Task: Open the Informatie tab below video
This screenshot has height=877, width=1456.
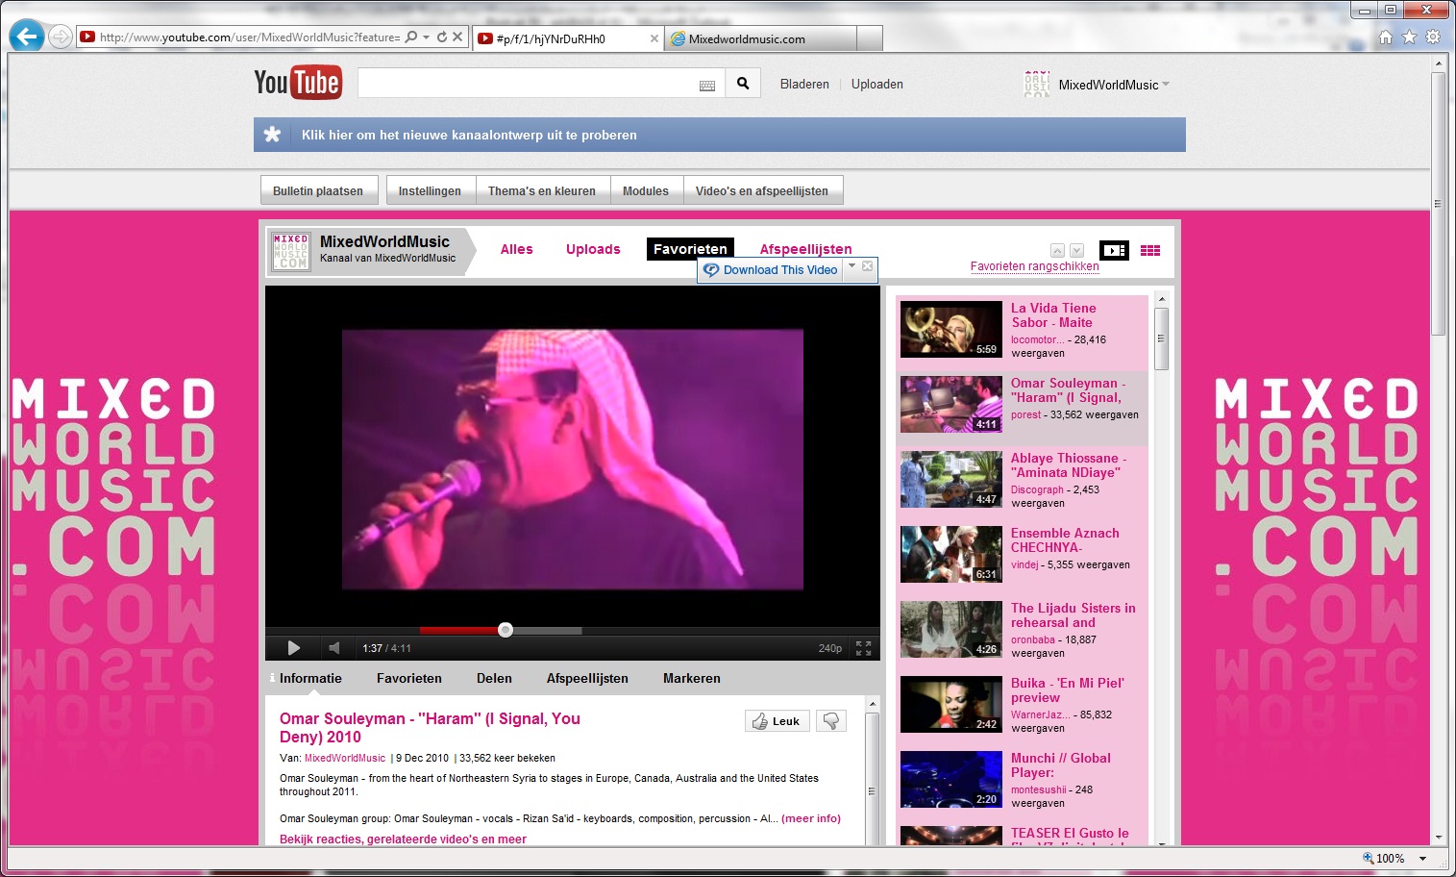Action: [x=310, y=678]
